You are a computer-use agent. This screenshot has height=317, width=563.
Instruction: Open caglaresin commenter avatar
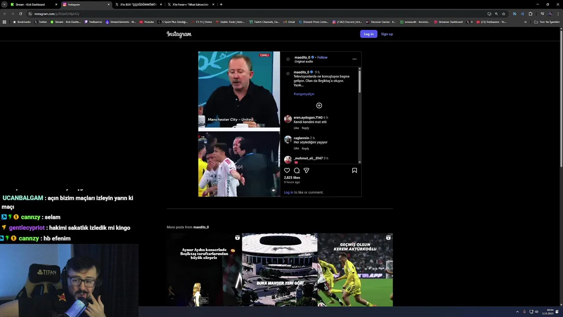point(288,139)
